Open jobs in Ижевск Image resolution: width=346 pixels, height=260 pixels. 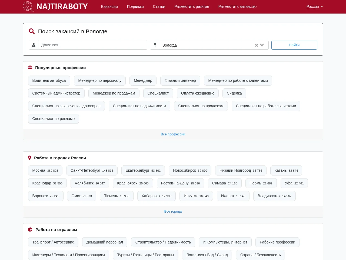click(x=233, y=196)
